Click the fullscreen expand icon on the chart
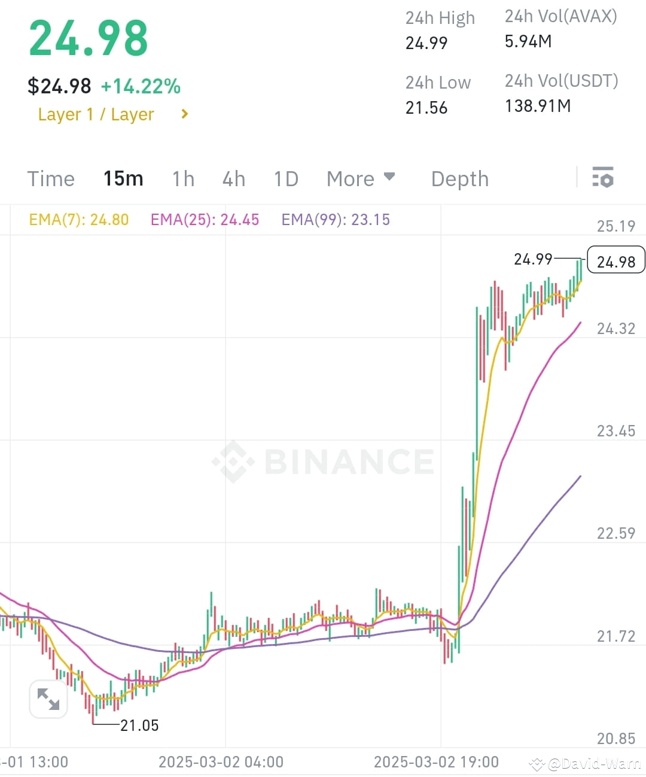 coord(48,699)
